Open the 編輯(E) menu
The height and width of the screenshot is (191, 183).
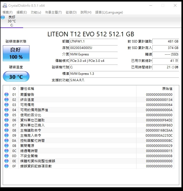click(22, 12)
